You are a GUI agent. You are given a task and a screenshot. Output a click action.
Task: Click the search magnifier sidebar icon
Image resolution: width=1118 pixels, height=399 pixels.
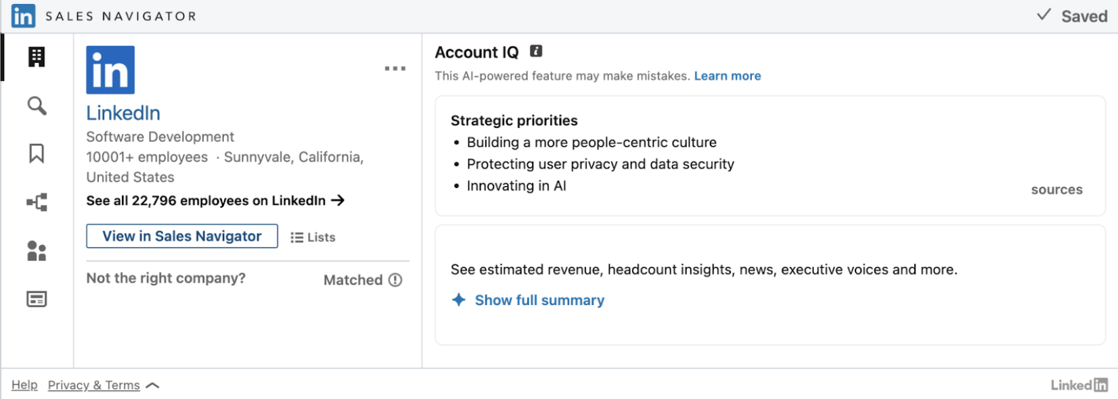[x=37, y=106]
